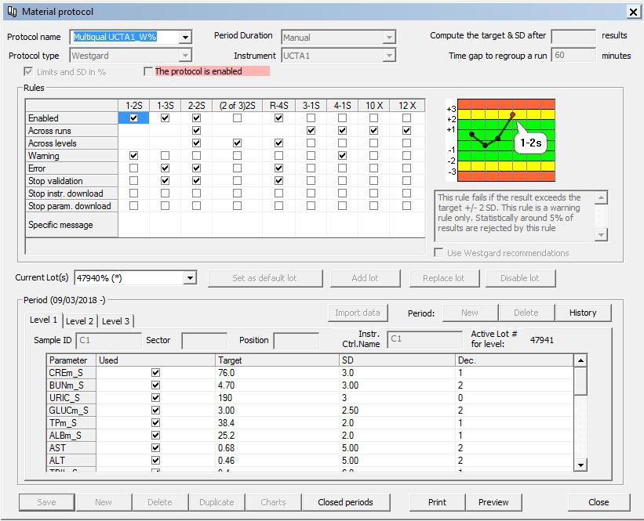Screen dimensions: 644x521
Task: Click the Add lot button
Action: [365, 278]
